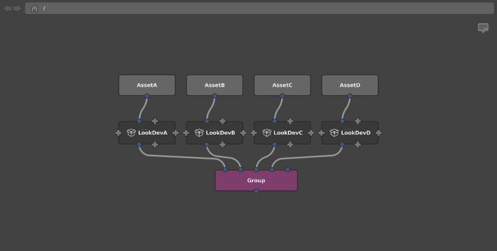
Task: Click the output port under AssetC
Action: (282, 96)
